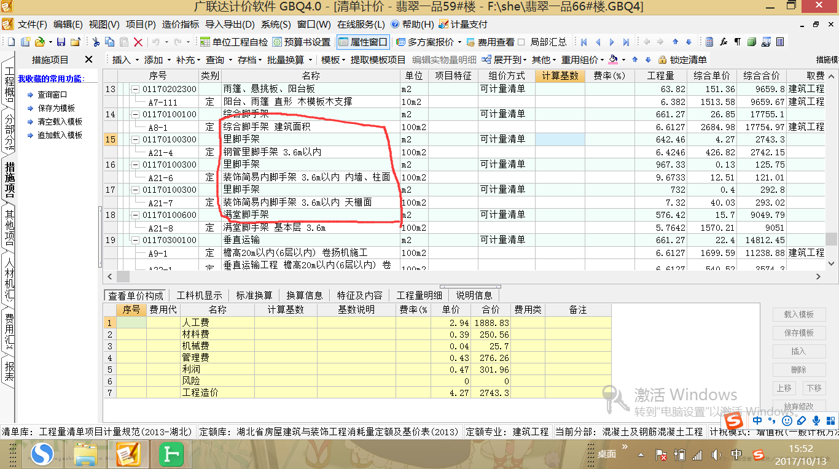The width and height of the screenshot is (839, 469).
Task: Jump to first record arrow
Action: 583,42
